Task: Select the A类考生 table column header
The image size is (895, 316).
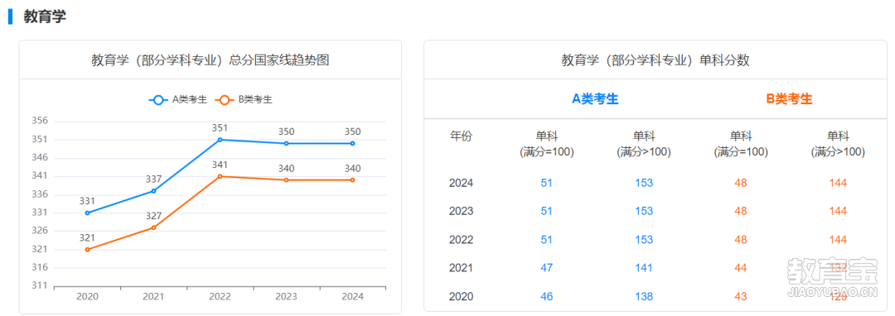Action: click(595, 99)
